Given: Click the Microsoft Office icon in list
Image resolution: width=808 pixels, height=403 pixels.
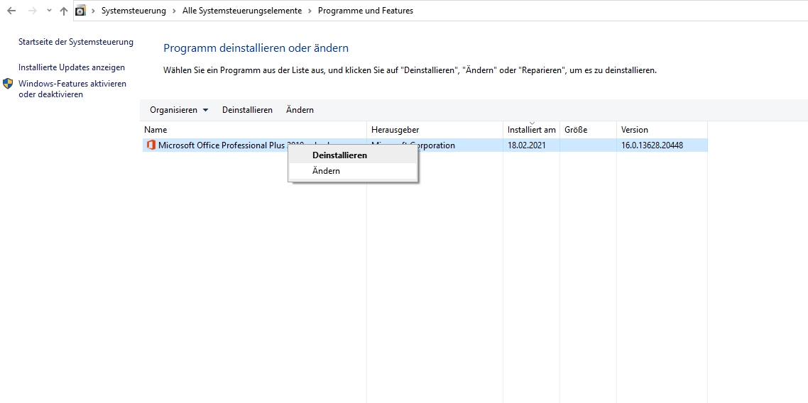Looking at the screenshot, I should (x=151, y=145).
